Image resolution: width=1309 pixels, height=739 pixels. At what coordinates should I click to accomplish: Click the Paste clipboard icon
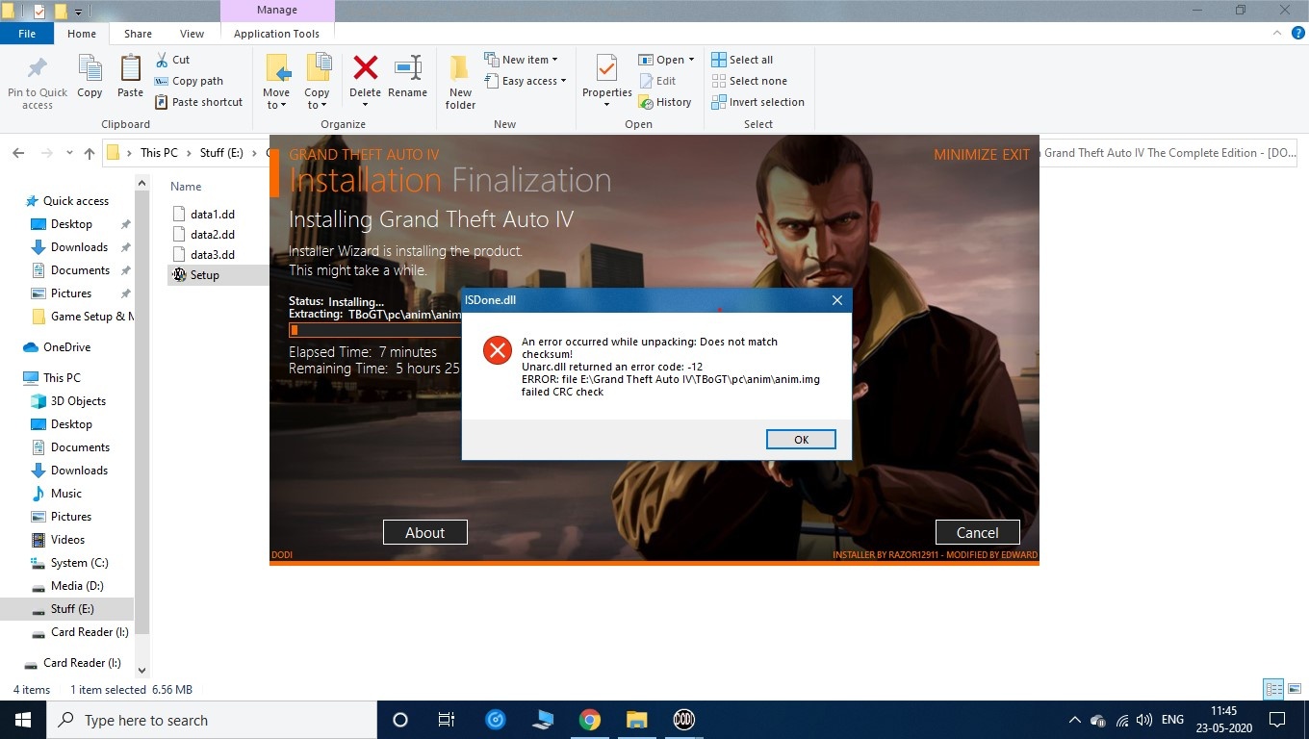130,70
